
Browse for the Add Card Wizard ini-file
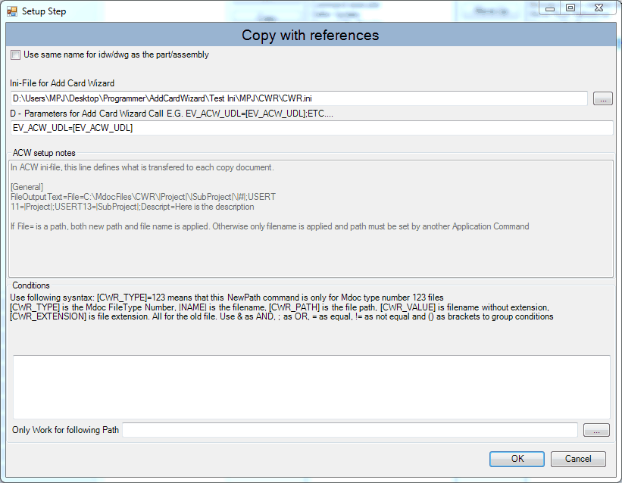tap(602, 98)
